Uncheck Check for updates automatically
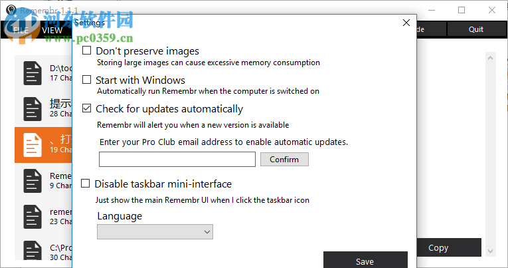Viewport: 508px width, 268px height. [x=87, y=108]
